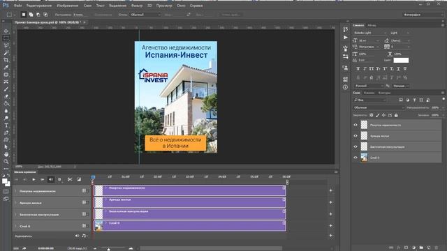Click the music note audio track icon
Screen dimensions: 447x251
coord(84,236)
